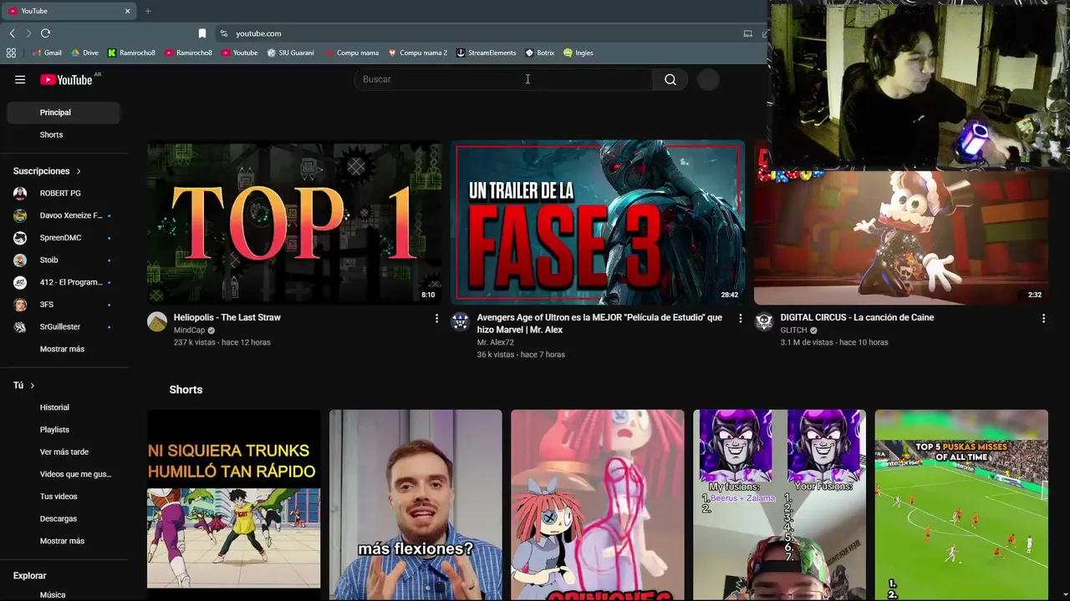Open DIGITAL CIRCUS La canción de Caine title
Viewport: 1070px width, 601px height.
(x=857, y=317)
